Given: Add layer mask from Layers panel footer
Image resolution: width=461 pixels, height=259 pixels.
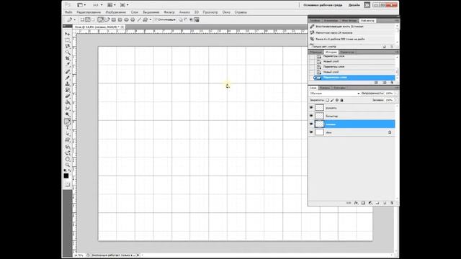Looking at the screenshot, I should click(x=363, y=203).
